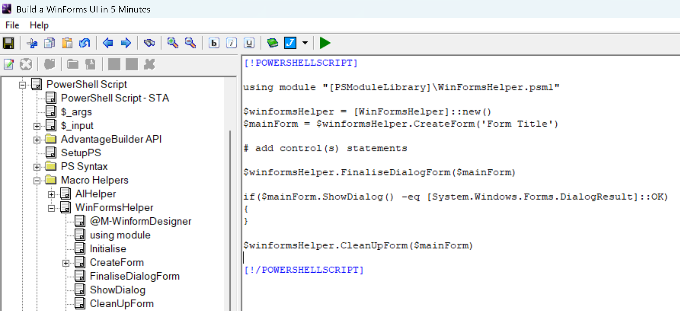Open the Help menu
Viewport: 680px width, 311px height.
point(39,25)
